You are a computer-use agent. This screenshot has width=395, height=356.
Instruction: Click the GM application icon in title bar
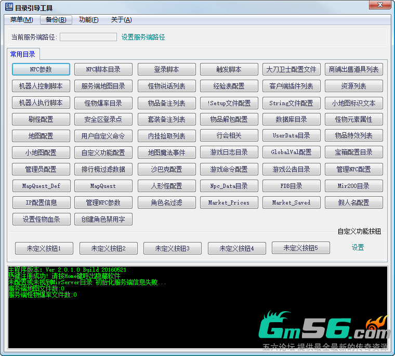(9, 7)
